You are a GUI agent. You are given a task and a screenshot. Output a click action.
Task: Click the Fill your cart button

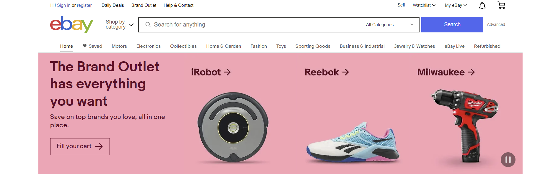pyautogui.click(x=80, y=146)
